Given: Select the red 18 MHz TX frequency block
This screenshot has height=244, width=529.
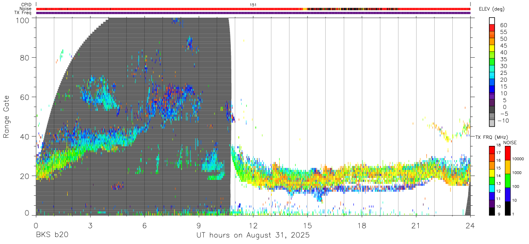Looking at the screenshot, I should click(492, 150).
